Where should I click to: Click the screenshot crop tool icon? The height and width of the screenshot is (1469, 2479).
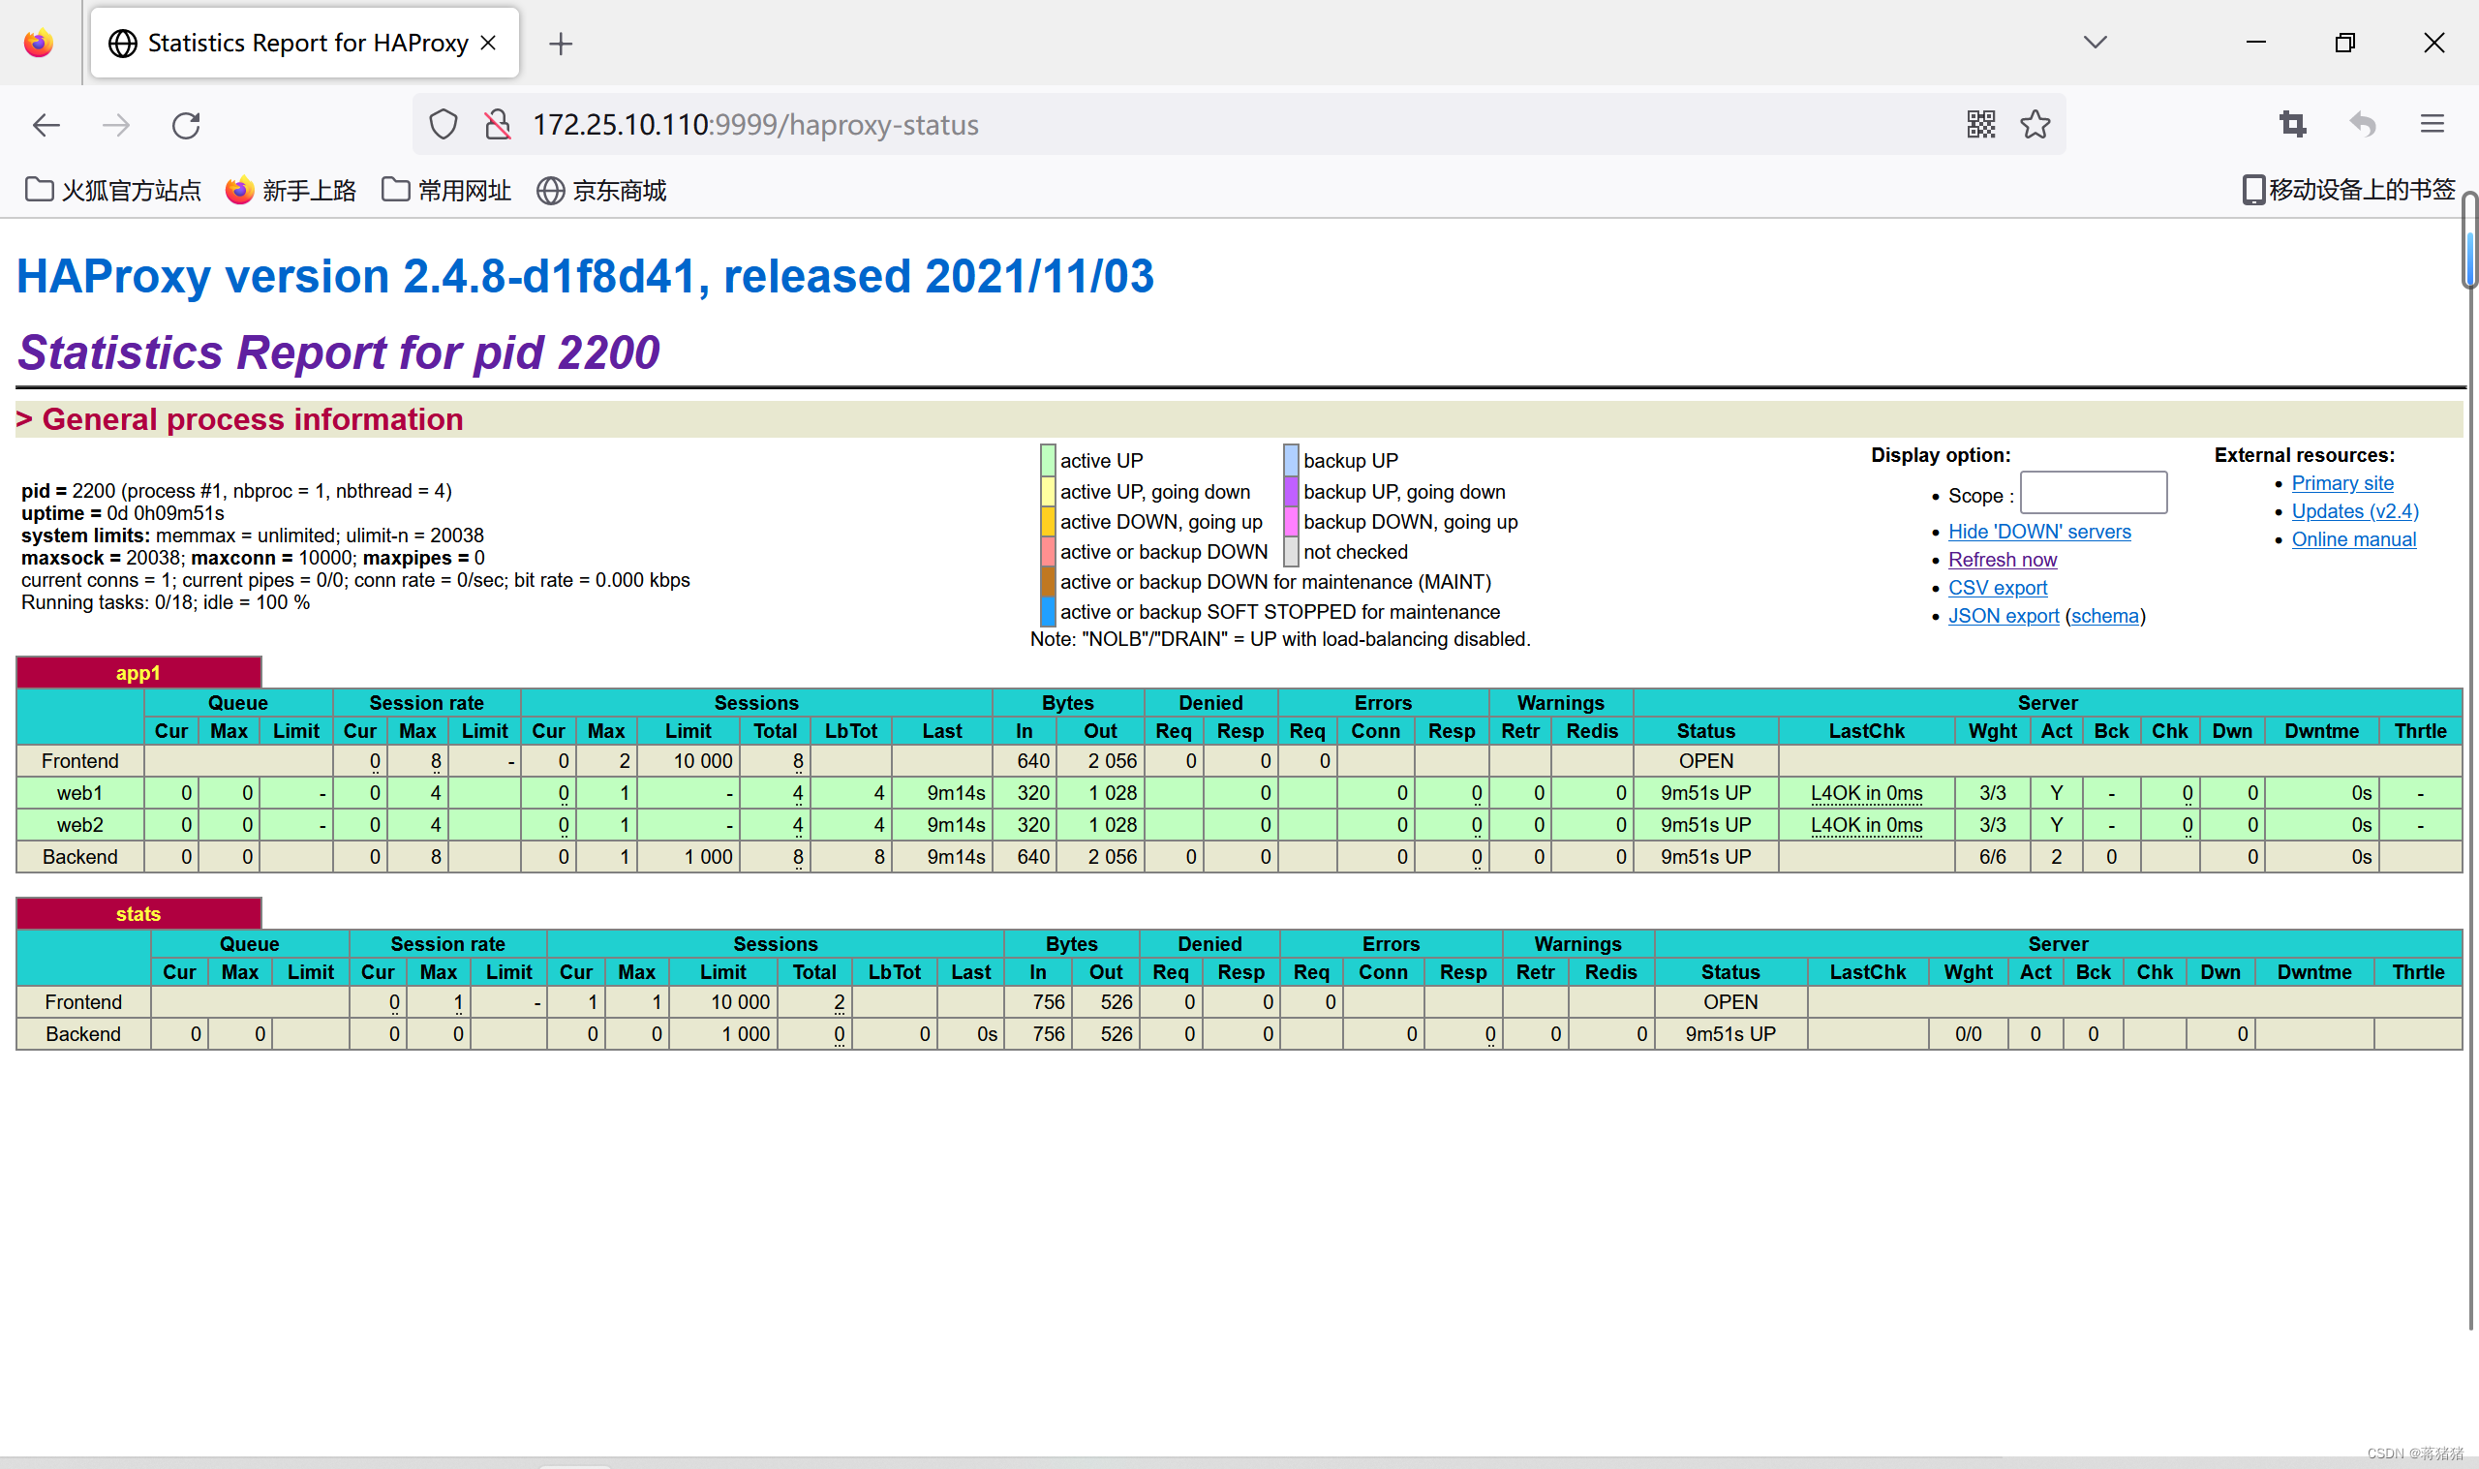click(2292, 125)
